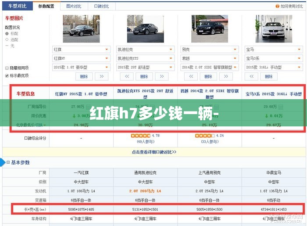Select the 2.0T 269马力 L4 engine value
The height and width of the screenshot is (226, 307).
coord(145,191)
